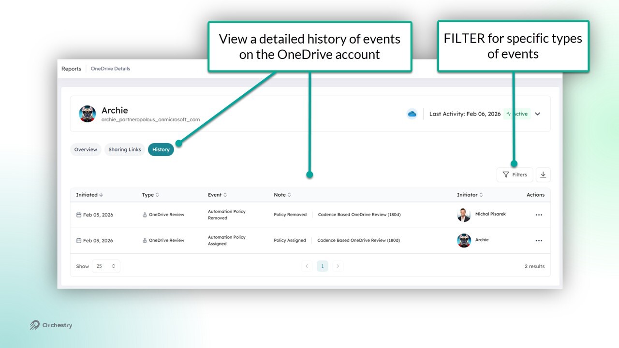Sort table by Type column
Image resolution: width=619 pixels, height=348 pixels.
point(150,195)
